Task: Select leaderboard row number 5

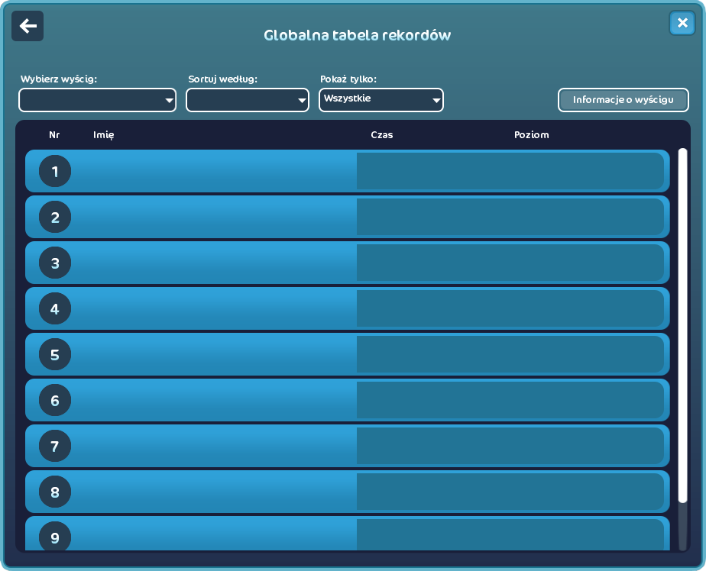Action: click(x=347, y=354)
